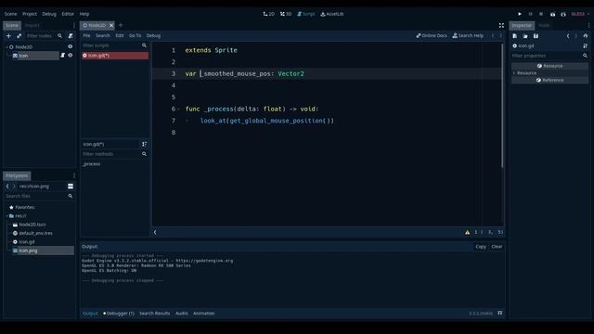Open Scene dock options menu dots
Screen dimensions: 594x334
(74, 25)
